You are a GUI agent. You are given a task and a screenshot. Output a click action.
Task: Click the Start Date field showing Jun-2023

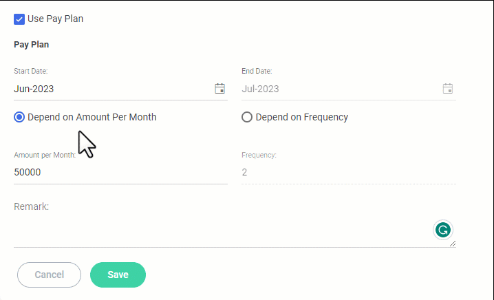[x=110, y=89]
